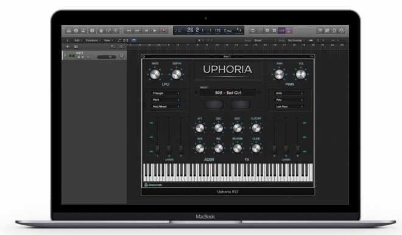
Task: Click the Uphoria VST label bar
Action: coord(228,192)
